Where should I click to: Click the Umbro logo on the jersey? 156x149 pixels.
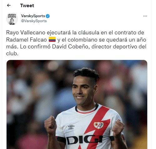(x=71, y=127)
